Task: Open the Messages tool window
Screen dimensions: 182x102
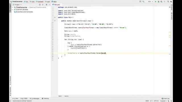Action: pyautogui.click(x=35, y=99)
